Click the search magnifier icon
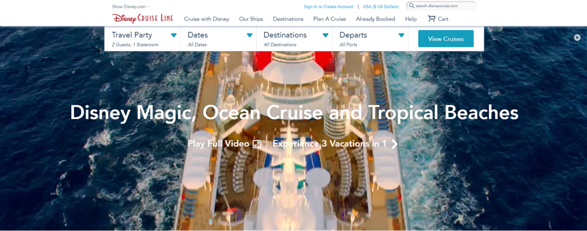Viewport: 587px width, 231px height. point(411,6)
